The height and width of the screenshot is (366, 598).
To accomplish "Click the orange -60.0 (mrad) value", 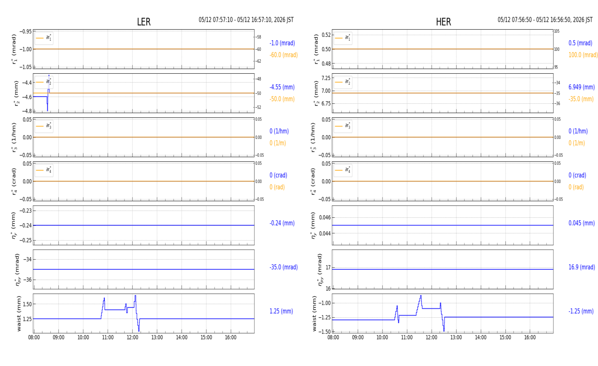I will [x=283, y=55].
